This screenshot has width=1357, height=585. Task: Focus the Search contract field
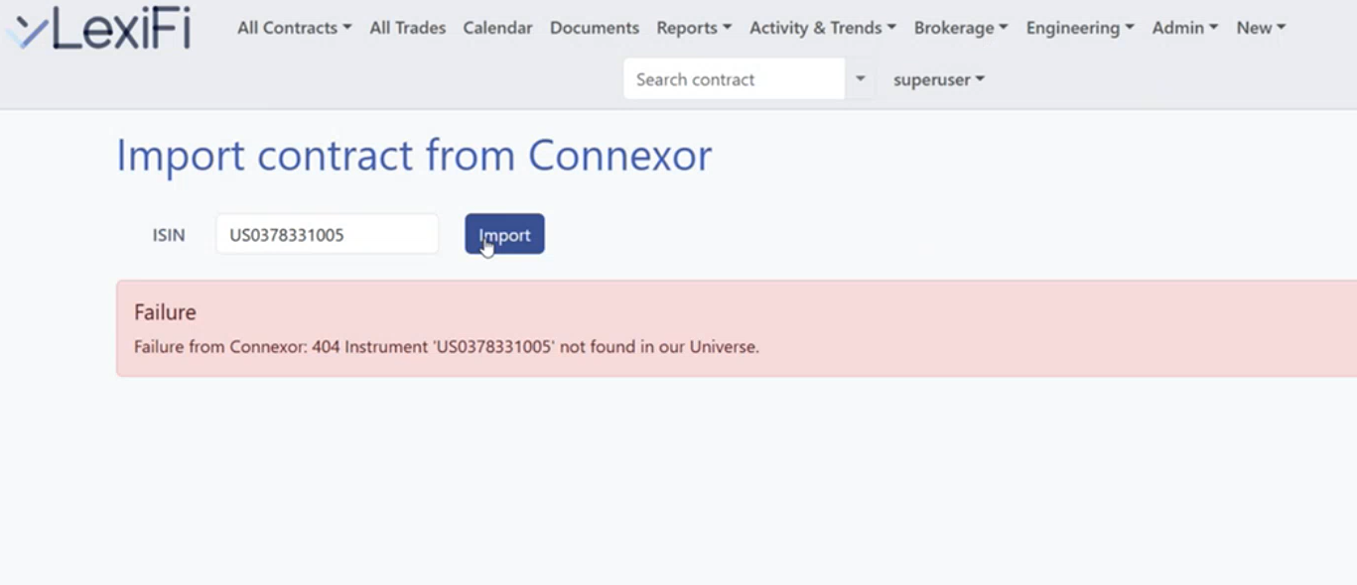pyautogui.click(x=734, y=79)
